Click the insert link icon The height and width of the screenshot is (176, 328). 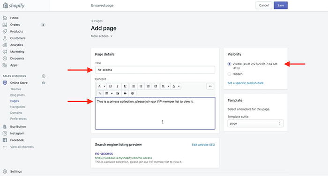click(x=100, y=93)
